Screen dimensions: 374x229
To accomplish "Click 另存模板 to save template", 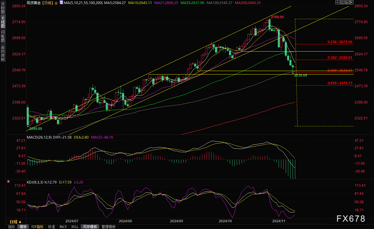I will click(90, 227).
